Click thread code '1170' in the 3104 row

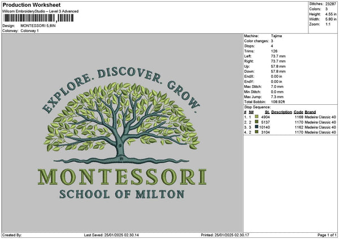[x=299, y=132]
